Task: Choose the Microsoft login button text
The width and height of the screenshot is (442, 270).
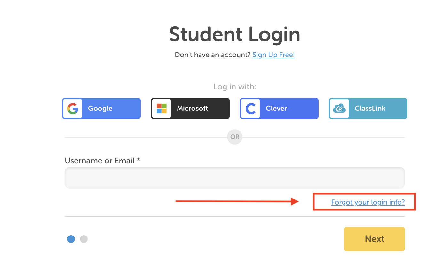Action: (193, 109)
